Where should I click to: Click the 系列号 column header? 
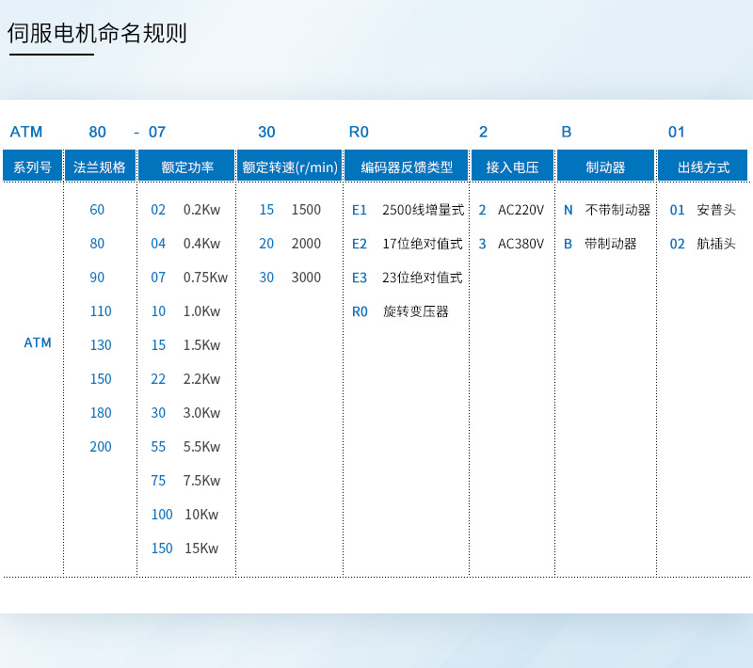click(32, 167)
